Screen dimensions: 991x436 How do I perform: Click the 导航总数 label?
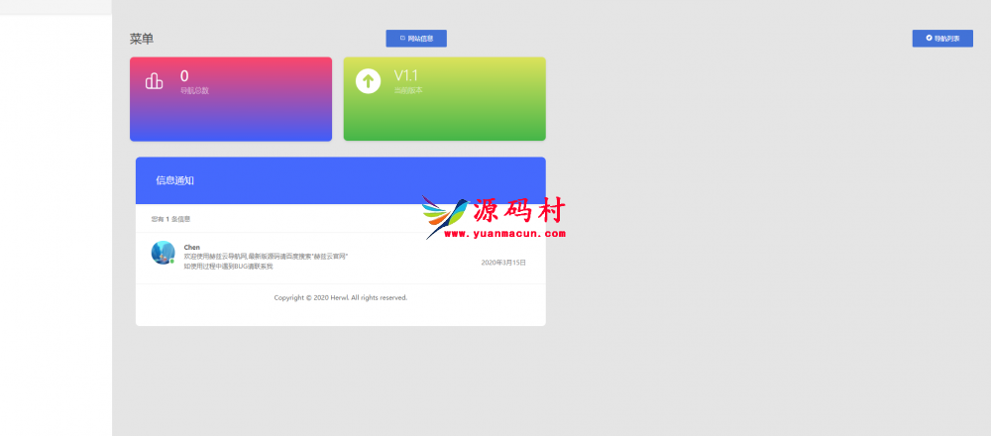click(x=194, y=90)
